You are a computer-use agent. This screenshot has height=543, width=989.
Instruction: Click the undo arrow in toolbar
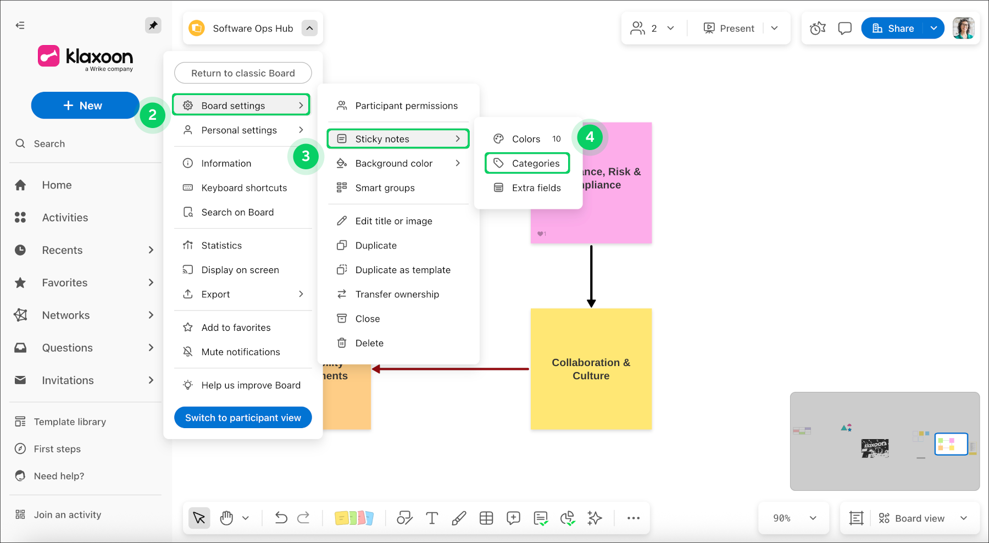281,518
